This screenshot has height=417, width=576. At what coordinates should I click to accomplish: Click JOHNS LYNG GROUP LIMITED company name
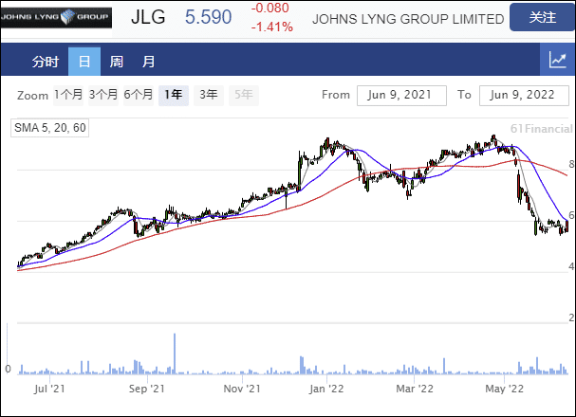click(x=408, y=19)
